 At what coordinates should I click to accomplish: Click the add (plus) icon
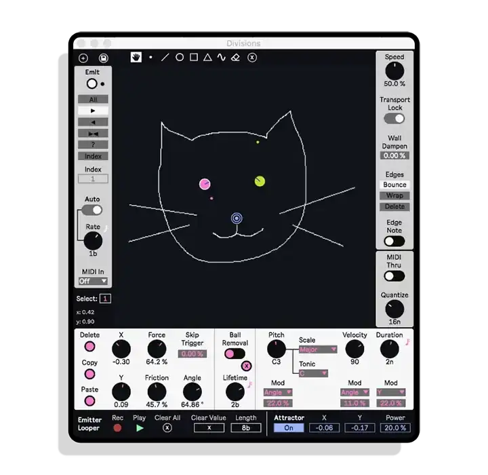point(83,58)
